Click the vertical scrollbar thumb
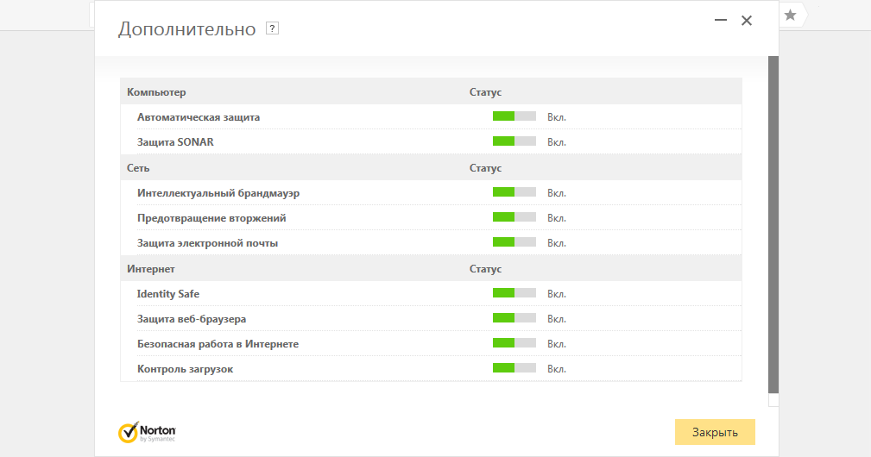Image resolution: width=871 pixels, height=457 pixels. [773, 224]
